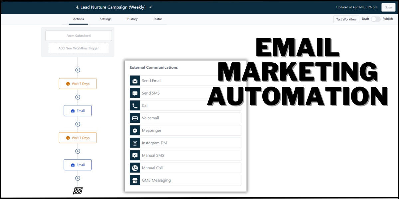Select the Manual SMS icon

click(135, 155)
